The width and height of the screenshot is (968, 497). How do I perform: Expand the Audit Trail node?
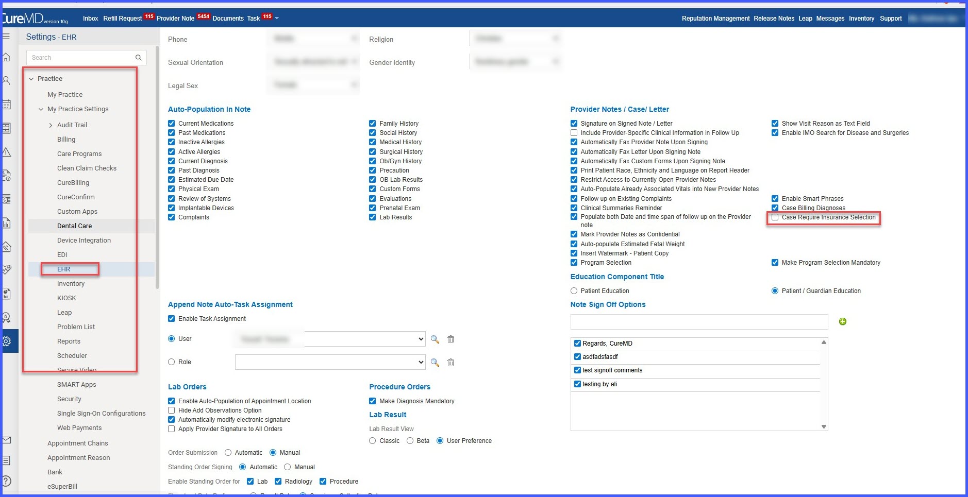click(51, 125)
